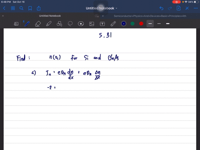Select the Eraser tool
Screen dimensions: 200x150
click(x=38, y=24)
